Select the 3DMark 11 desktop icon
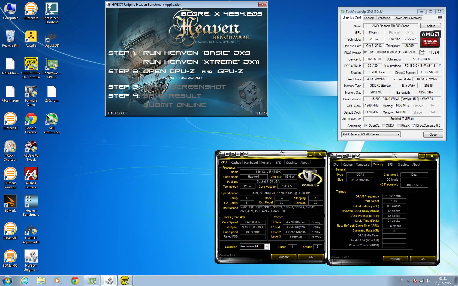 (x=10, y=121)
